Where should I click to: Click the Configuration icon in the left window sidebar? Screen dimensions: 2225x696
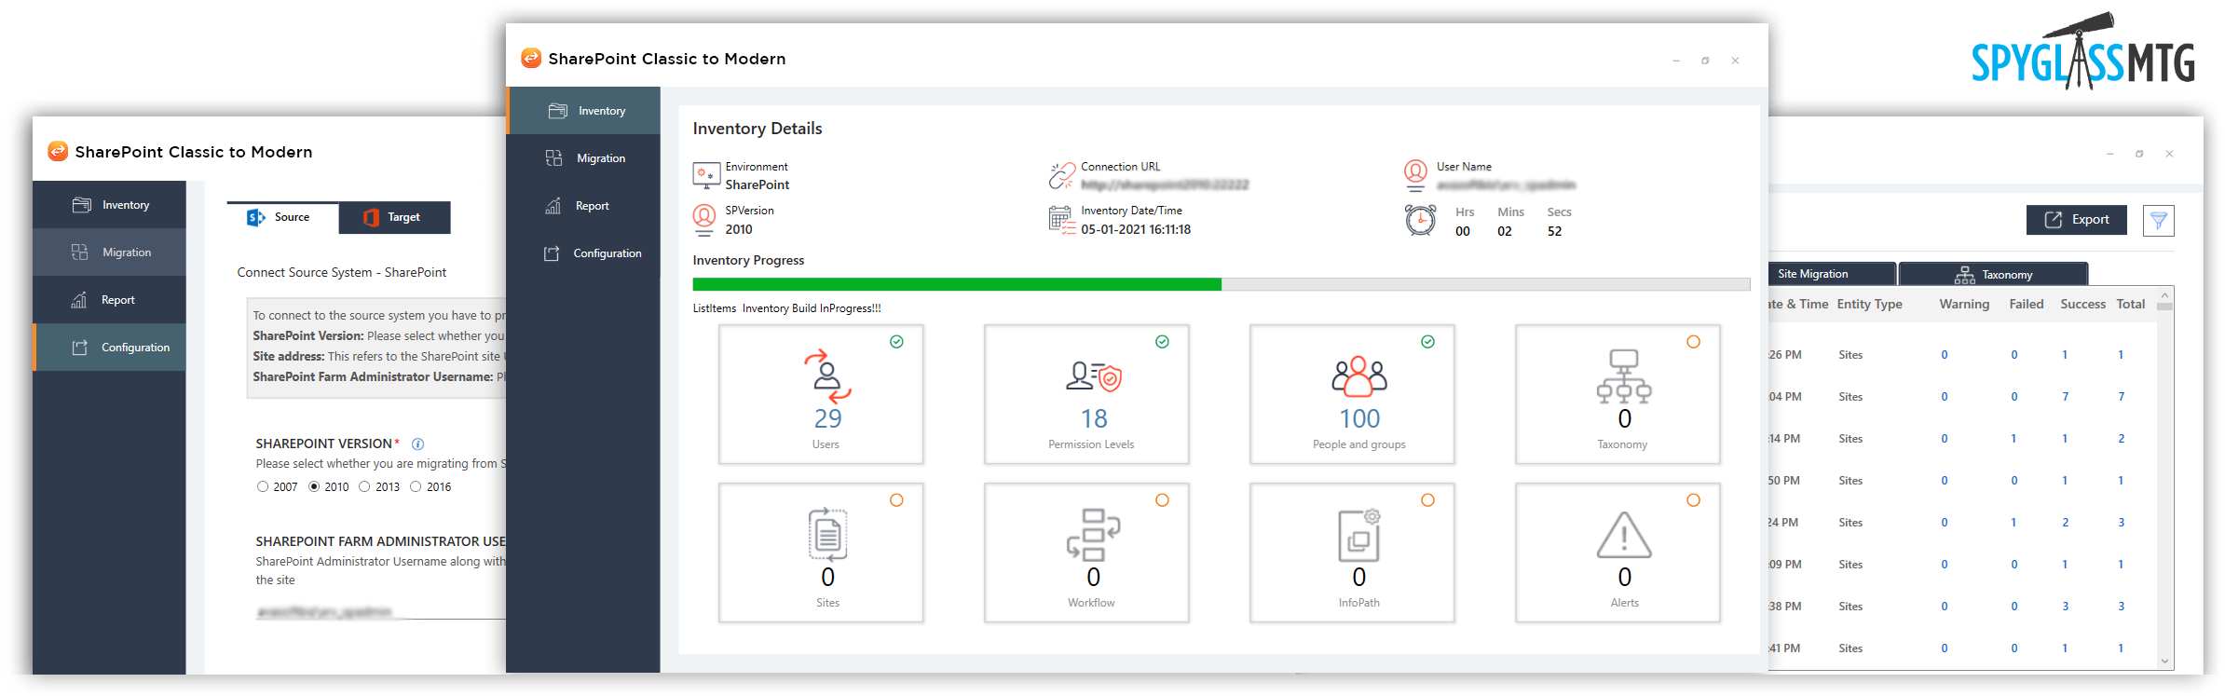pyautogui.click(x=80, y=348)
